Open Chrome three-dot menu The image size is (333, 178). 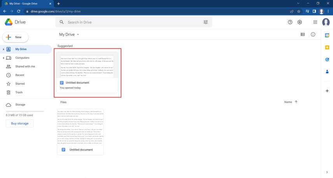328,11
